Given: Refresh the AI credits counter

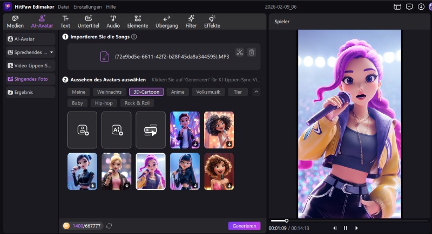Looking at the screenshot, I should pyautogui.click(x=109, y=226).
